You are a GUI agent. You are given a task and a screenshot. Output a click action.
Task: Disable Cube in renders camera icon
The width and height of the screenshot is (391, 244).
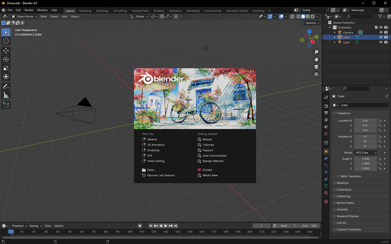pos(386,37)
